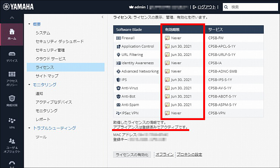Click the YAMAHA logo
The image size is (280, 168).
click(x=18, y=7)
